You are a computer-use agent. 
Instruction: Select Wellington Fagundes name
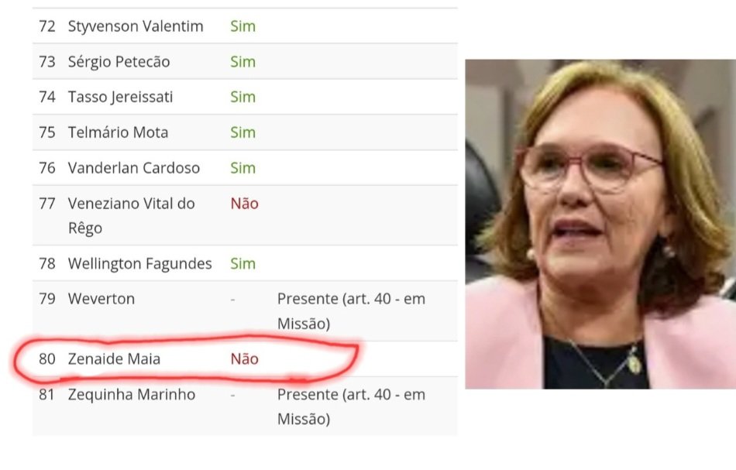140,263
